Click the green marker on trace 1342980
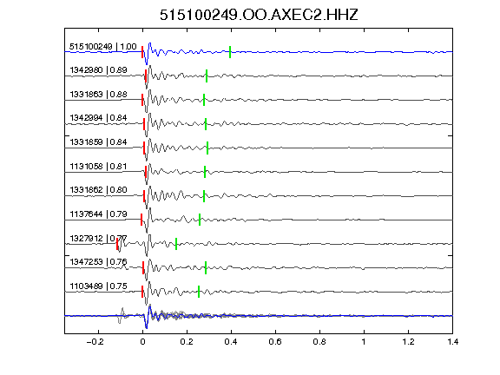The width and height of the screenshot is (500, 375). pyautogui.click(x=207, y=76)
